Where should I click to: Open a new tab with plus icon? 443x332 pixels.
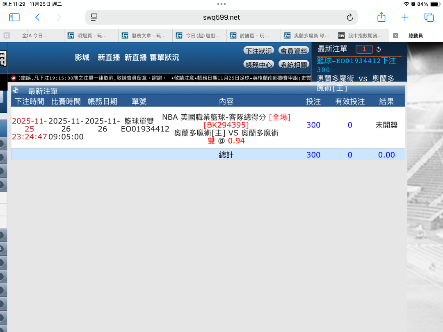(x=405, y=17)
